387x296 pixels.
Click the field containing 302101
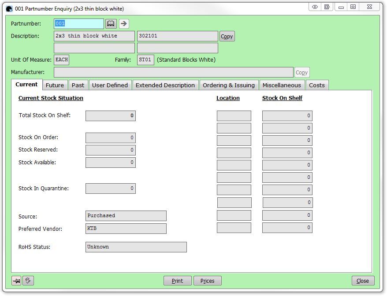click(x=178, y=36)
